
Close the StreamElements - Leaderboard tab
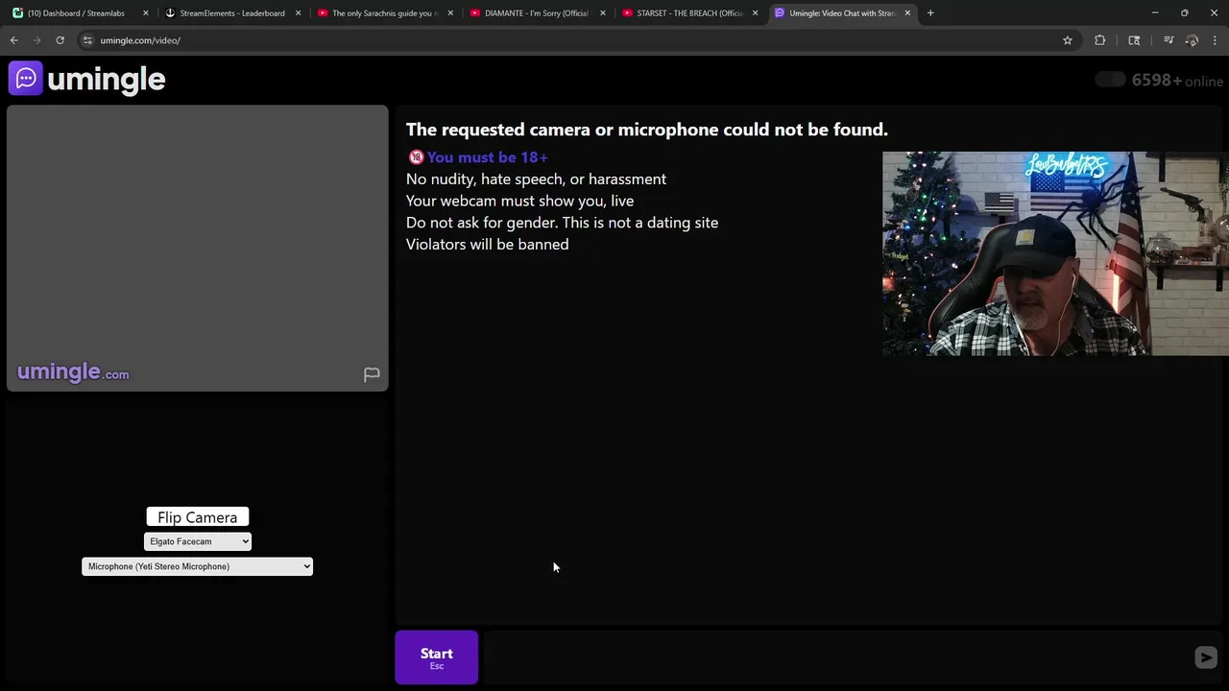298,13
